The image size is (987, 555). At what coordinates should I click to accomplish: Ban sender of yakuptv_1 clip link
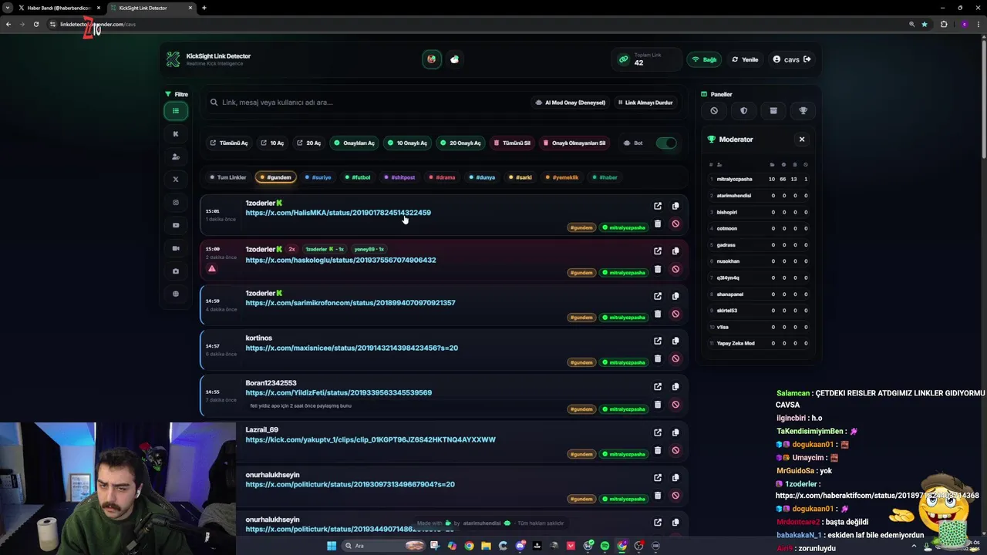point(675,450)
